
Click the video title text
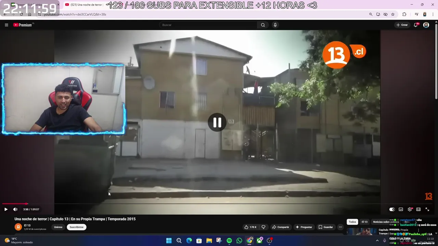tap(75, 219)
